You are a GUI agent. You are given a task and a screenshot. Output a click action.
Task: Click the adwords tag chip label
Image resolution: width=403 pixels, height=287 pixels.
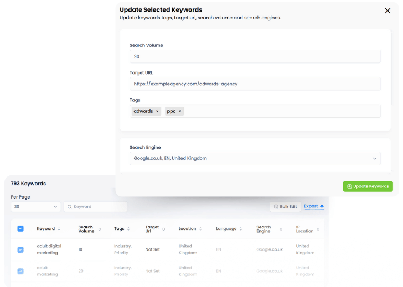[143, 111]
